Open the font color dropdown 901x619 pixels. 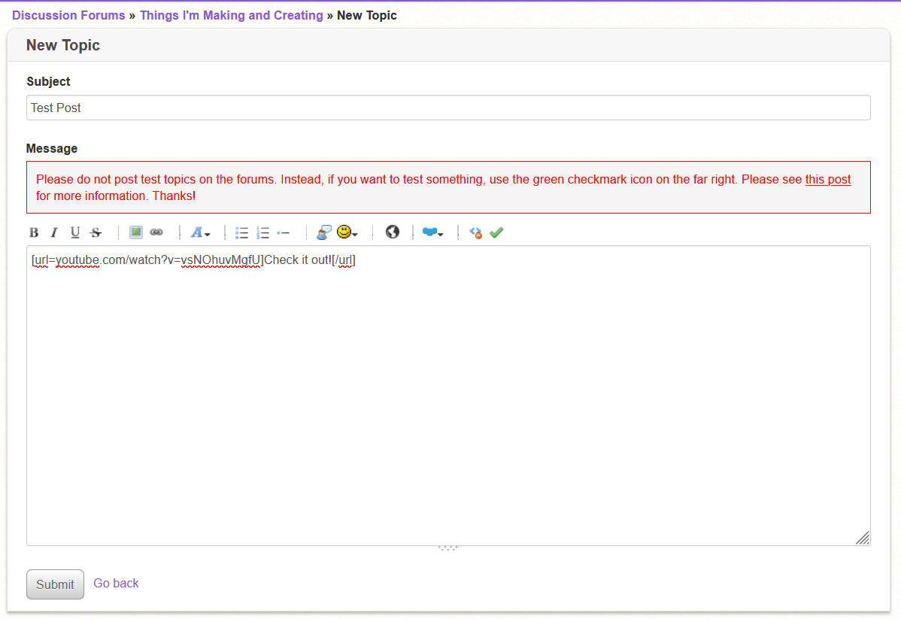(200, 232)
